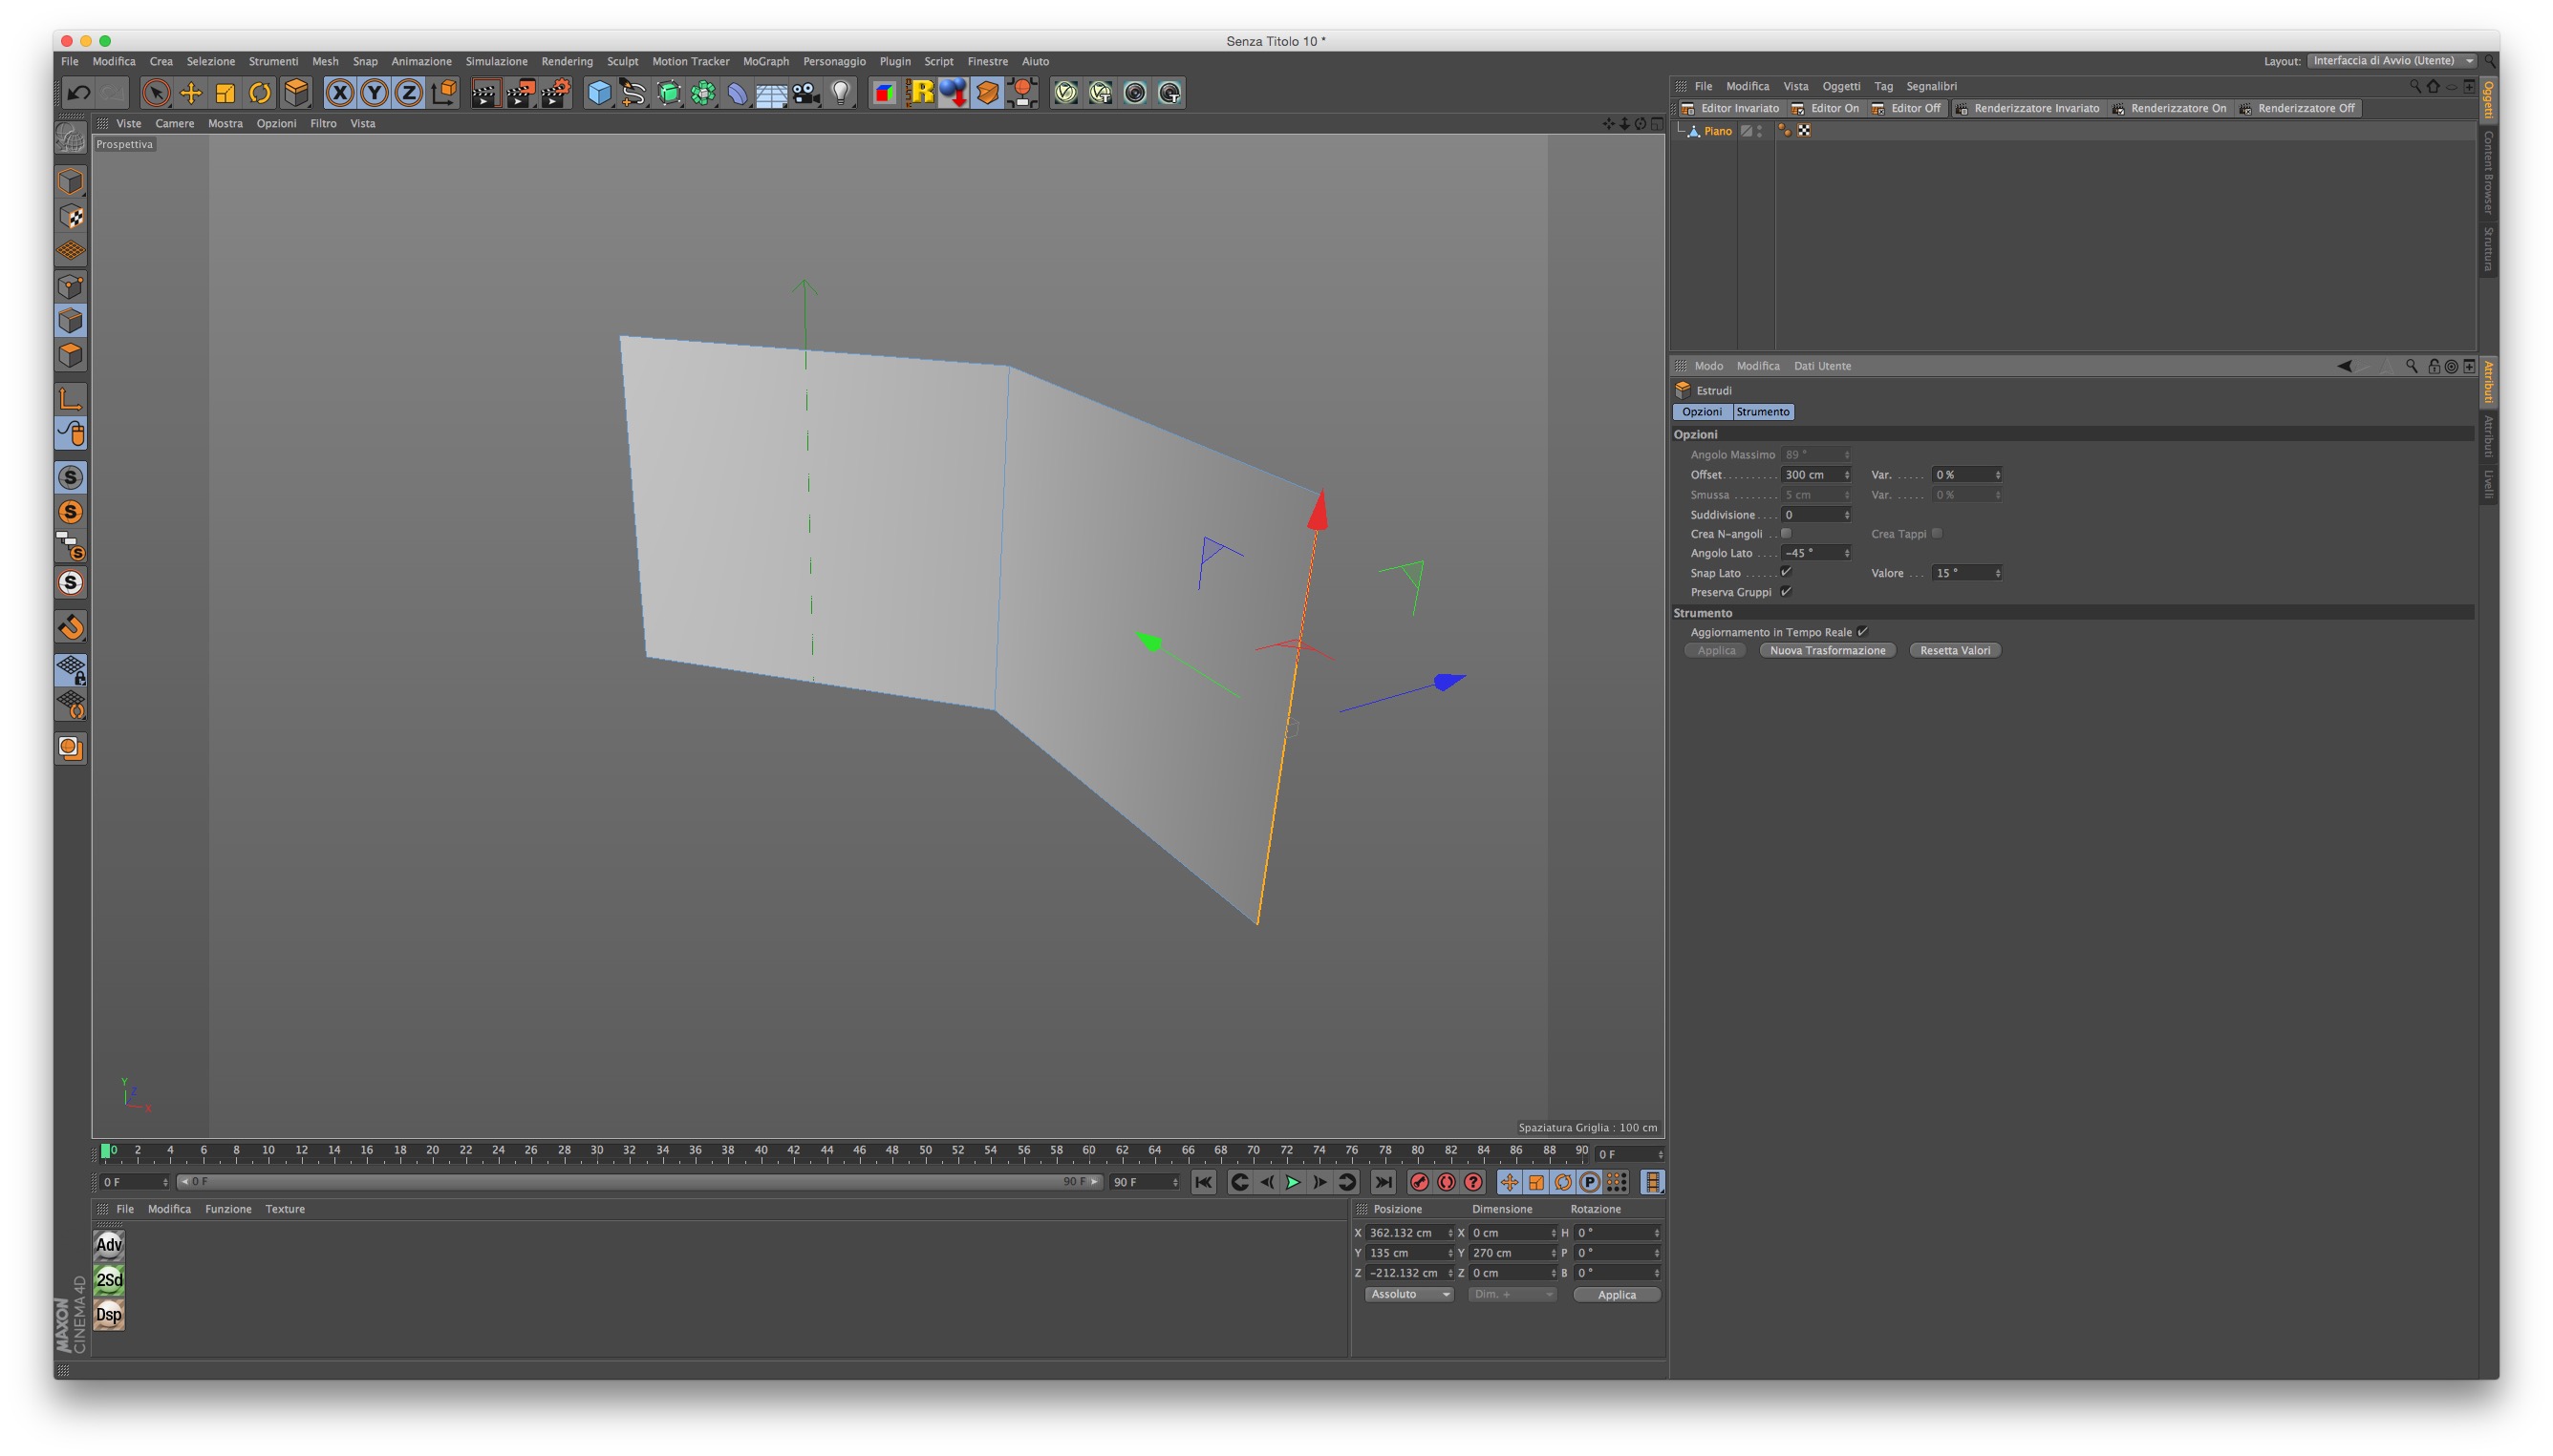Screen dimensions: 2553x1456
Task: Open the Layout selector dropdown
Action: point(2391,61)
